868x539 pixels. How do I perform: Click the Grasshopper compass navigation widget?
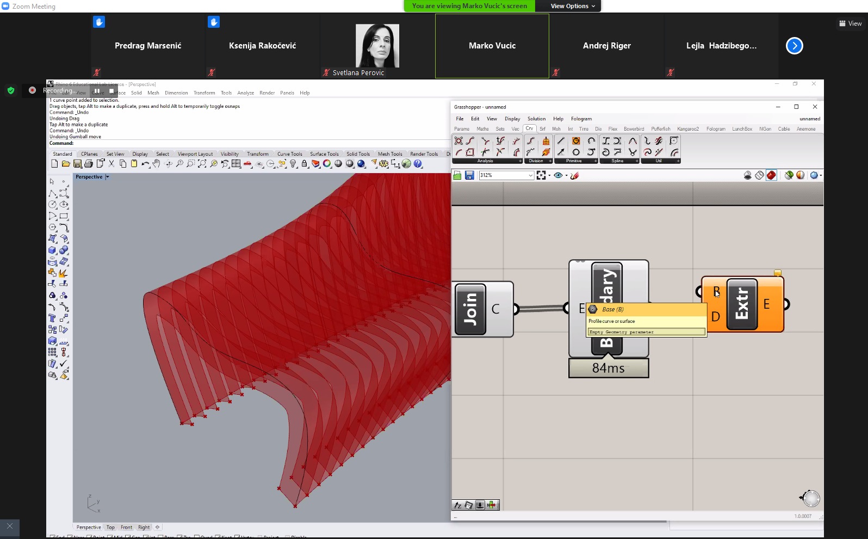coord(810,498)
